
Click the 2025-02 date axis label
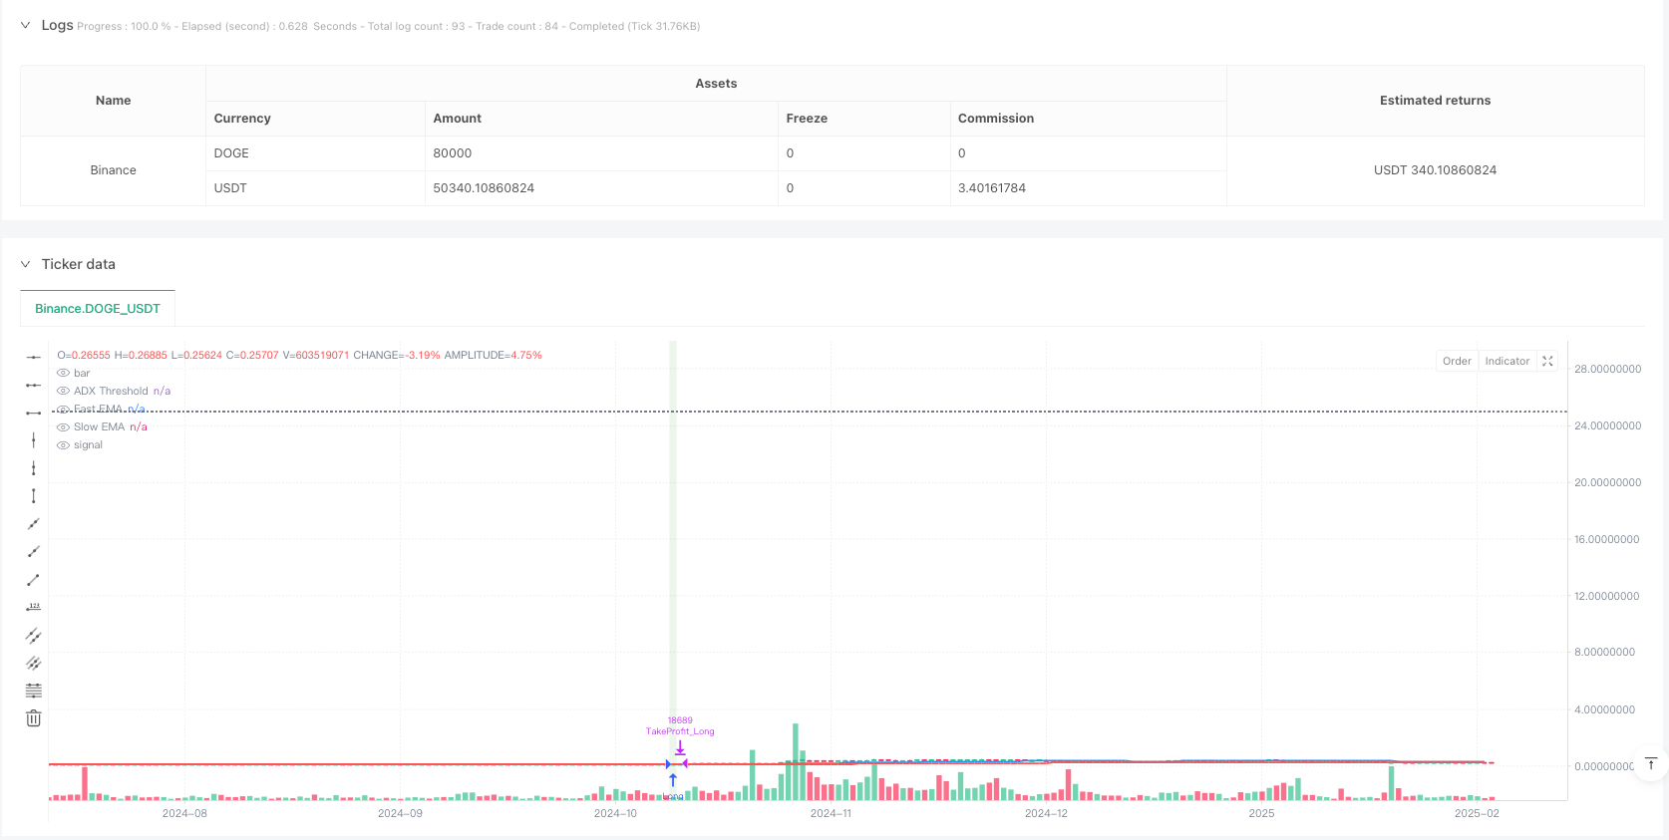point(1477,814)
